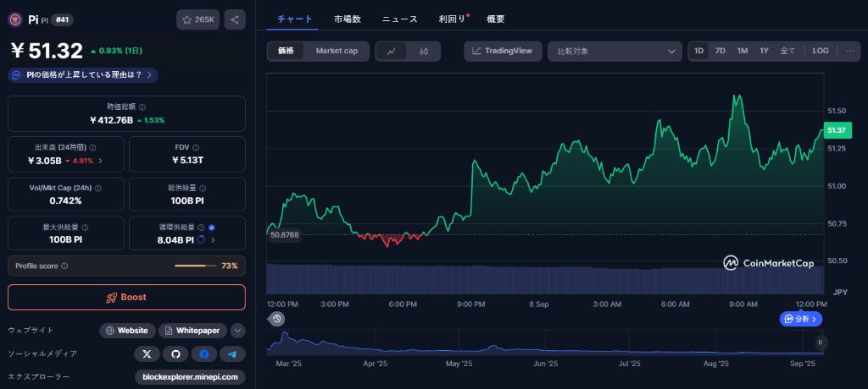
Task: Click the current price label 51.37
Action: [836, 130]
